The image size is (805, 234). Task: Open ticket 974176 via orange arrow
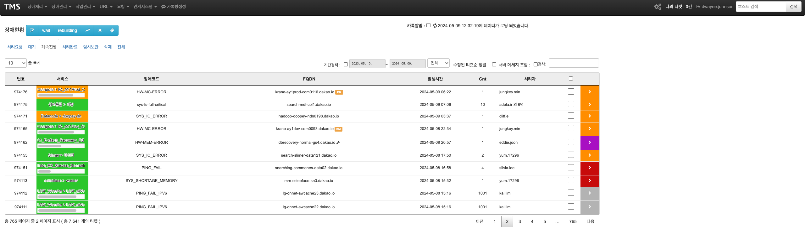click(x=590, y=92)
